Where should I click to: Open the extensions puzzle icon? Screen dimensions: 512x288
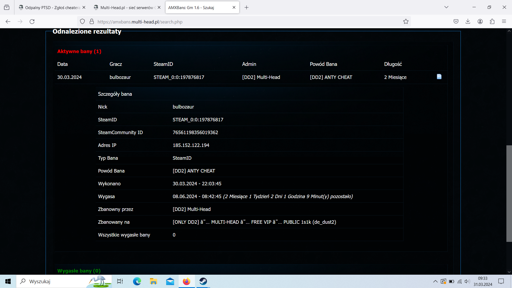[492, 22]
